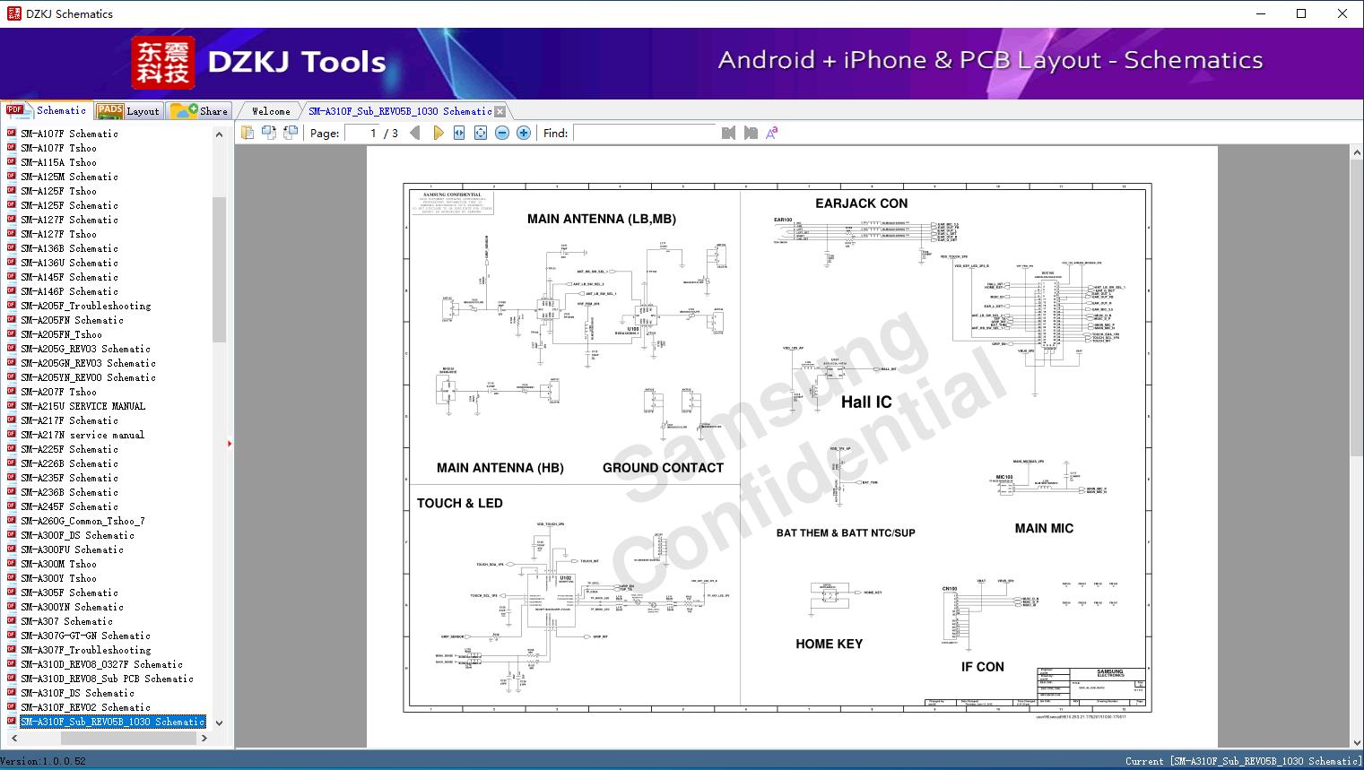Click the document viewer scroll up arrow
The height and width of the screenshot is (770, 1364).
tap(1356, 153)
